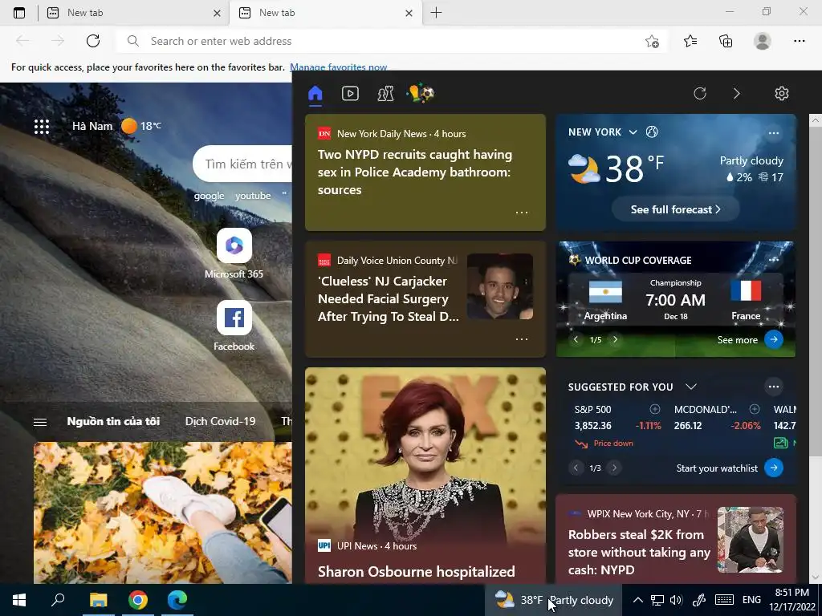822x616 pixels.
Task: Select Nguồn tin của tôi tab
Action: coord(113,422)
